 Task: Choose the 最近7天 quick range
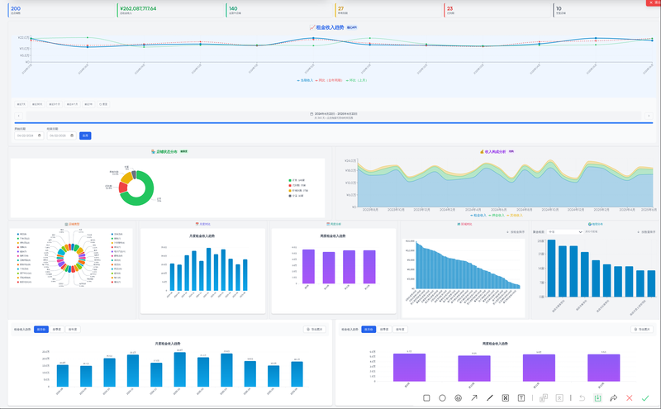pos(21,104)
